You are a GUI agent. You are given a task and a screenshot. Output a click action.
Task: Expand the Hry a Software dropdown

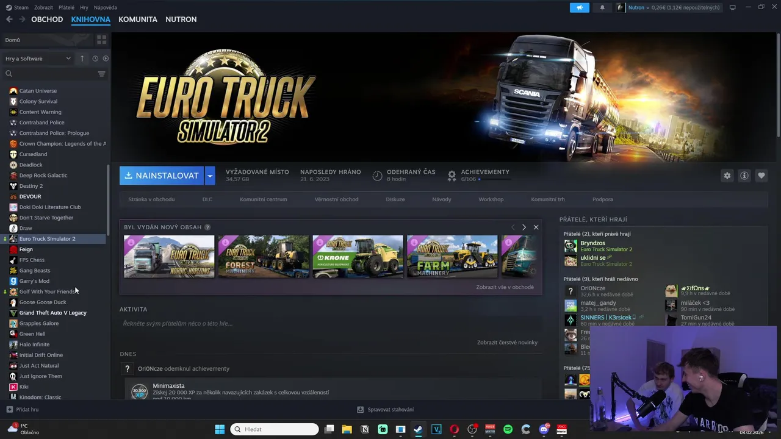tap(38, 59)
